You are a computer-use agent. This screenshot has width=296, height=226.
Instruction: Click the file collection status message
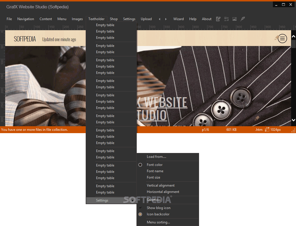(34, 130)
